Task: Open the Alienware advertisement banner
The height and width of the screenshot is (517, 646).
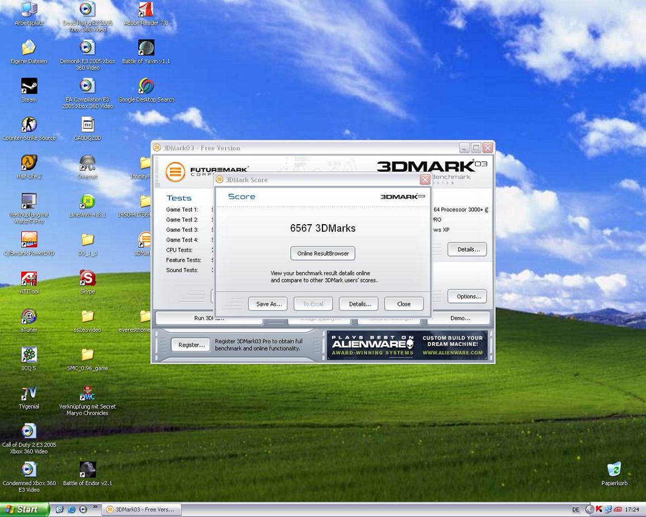Action: click(x=407, y=345)
